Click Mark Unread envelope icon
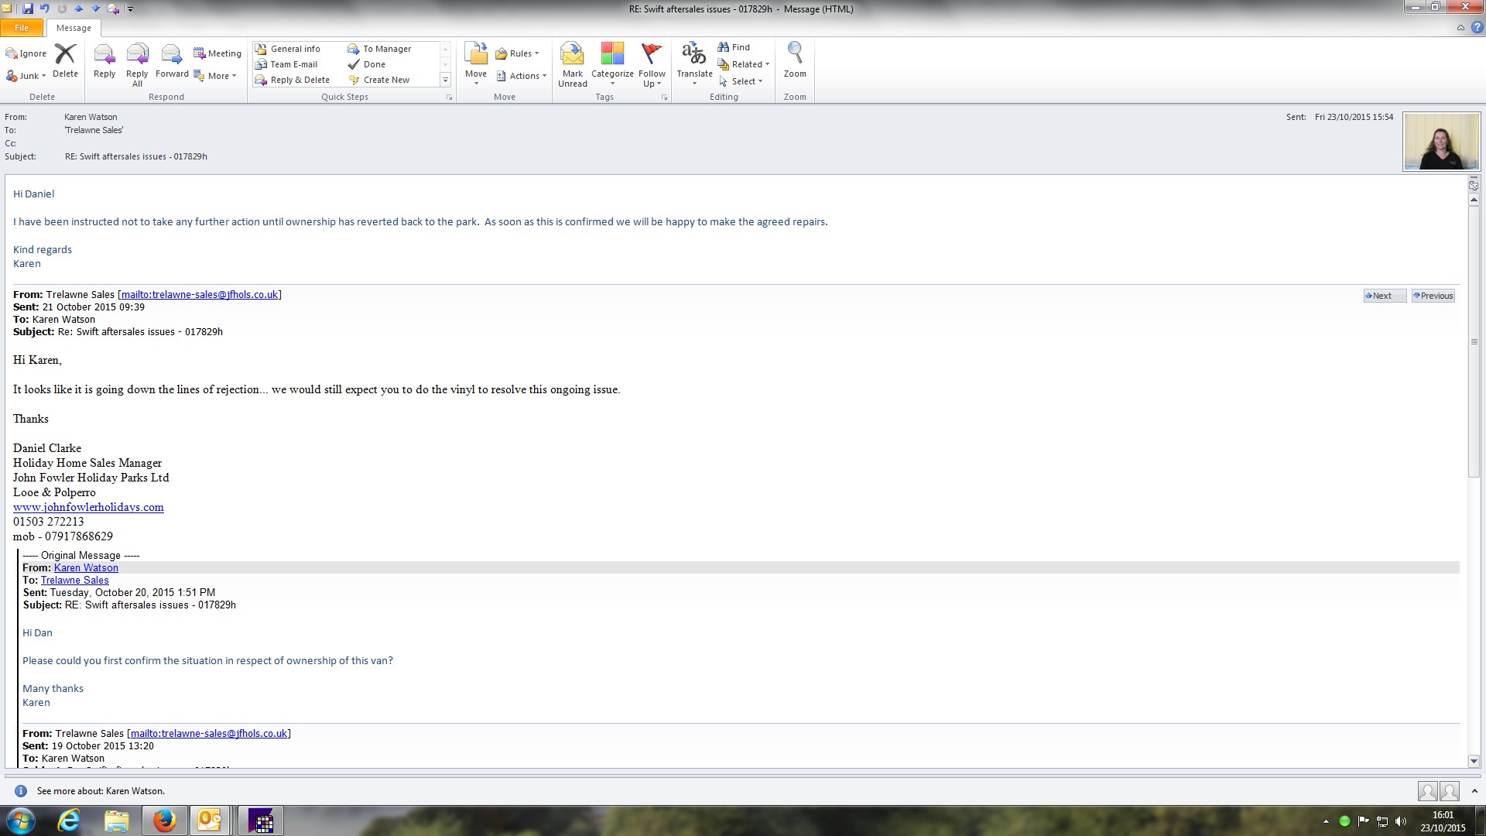The height and width of the screenshot is (836, 1486). 572,63
